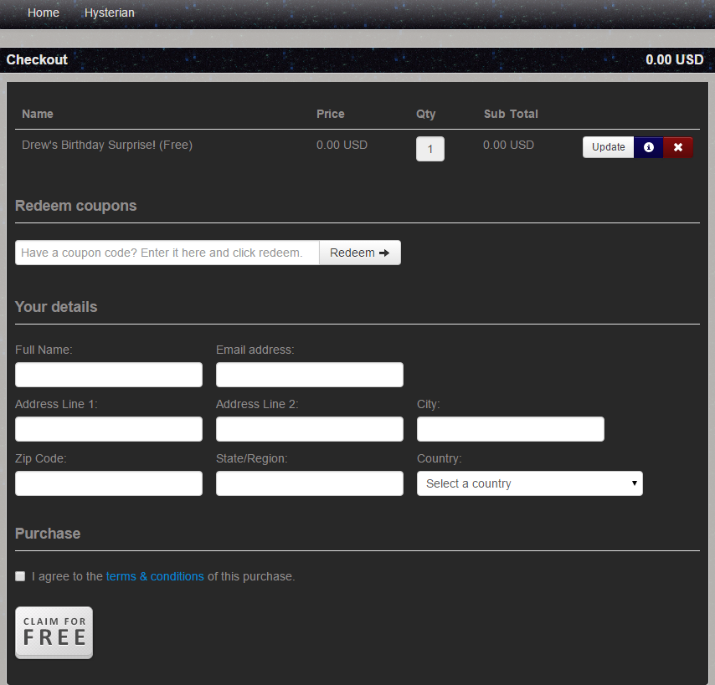715x685 pixels.
Task: Click the blue info icon button
Action: pos(648,147)
